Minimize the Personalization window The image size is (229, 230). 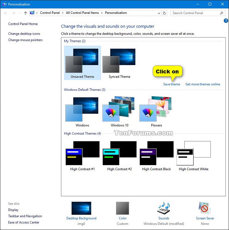pos(198,4)
